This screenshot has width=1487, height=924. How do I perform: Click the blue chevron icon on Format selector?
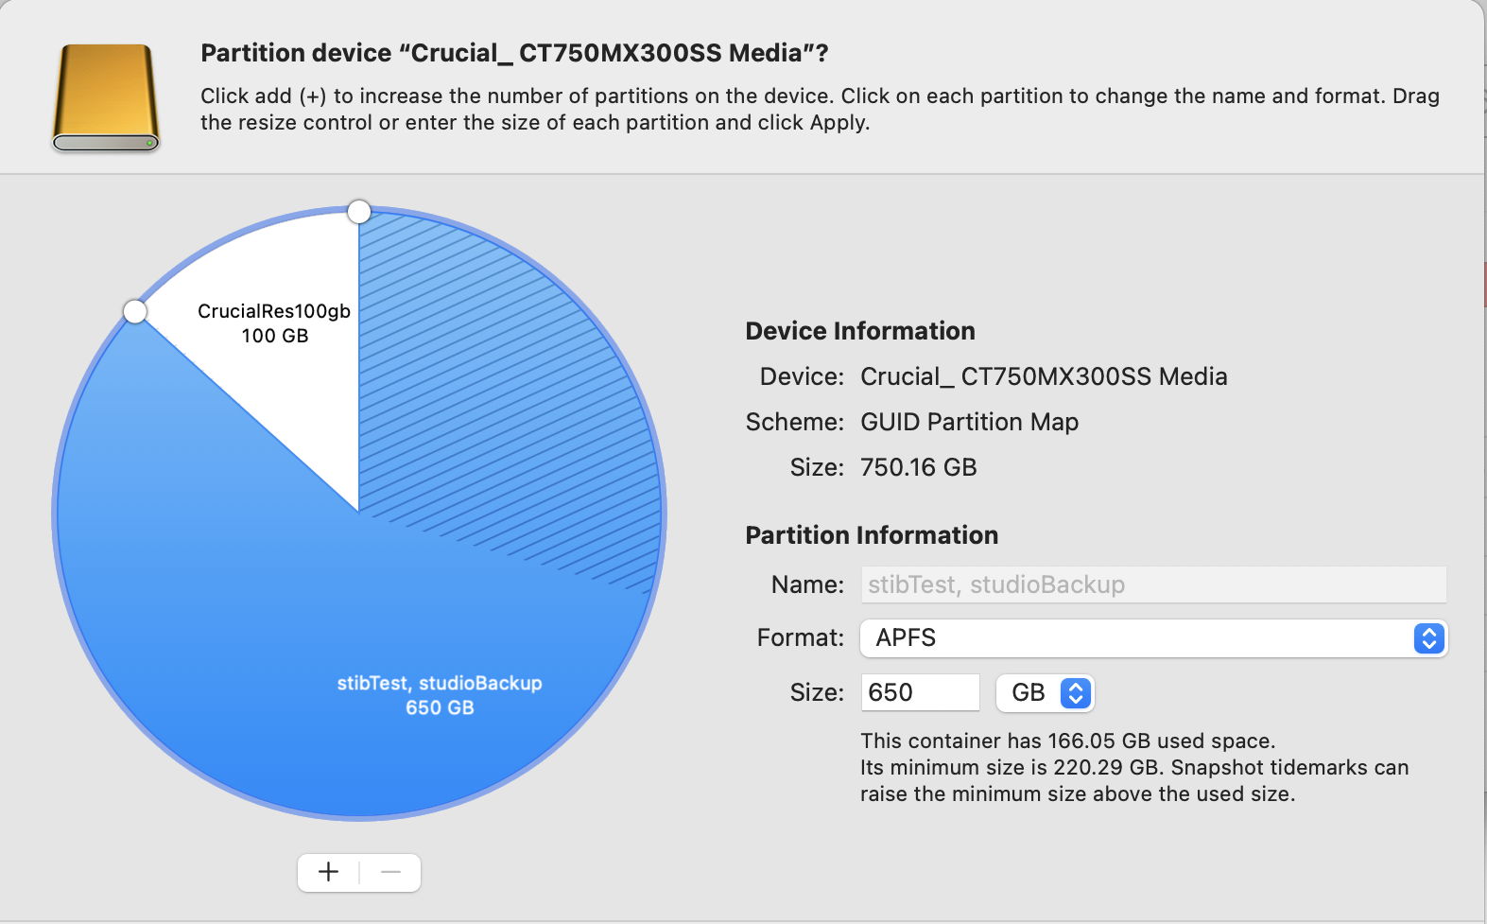(x=1429, y=638)
